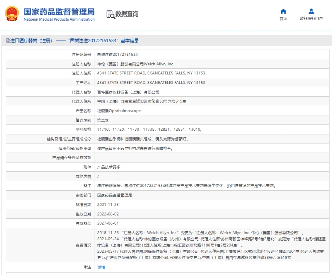Click the 适用范围/预期用途 label

(x=75, y=148)
